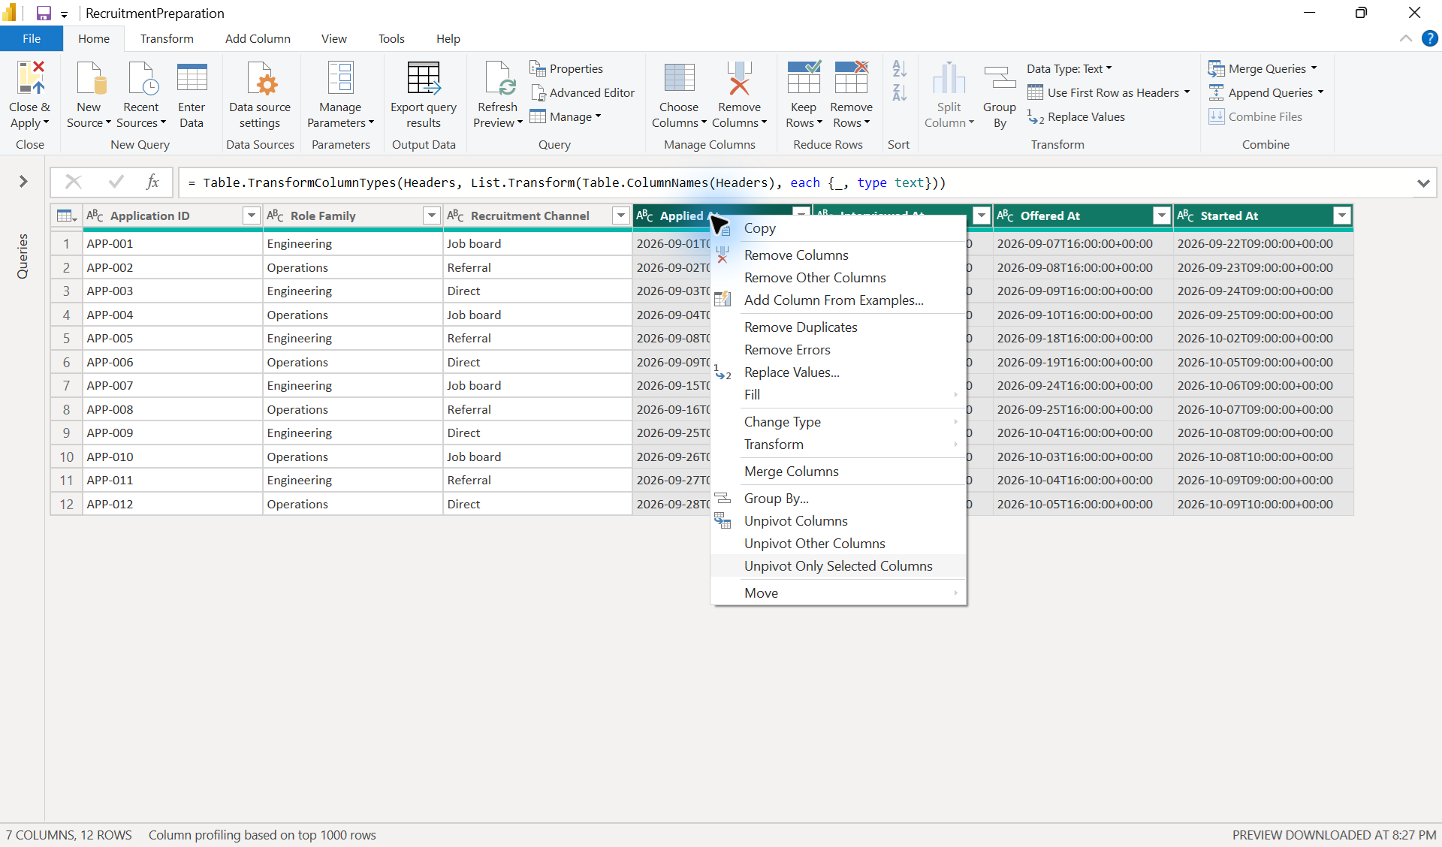The height and width of the screenshot is (847, 1442).
Task: Click the Enter Data icon
Action: pyautogui.click(x=192, y=78)
